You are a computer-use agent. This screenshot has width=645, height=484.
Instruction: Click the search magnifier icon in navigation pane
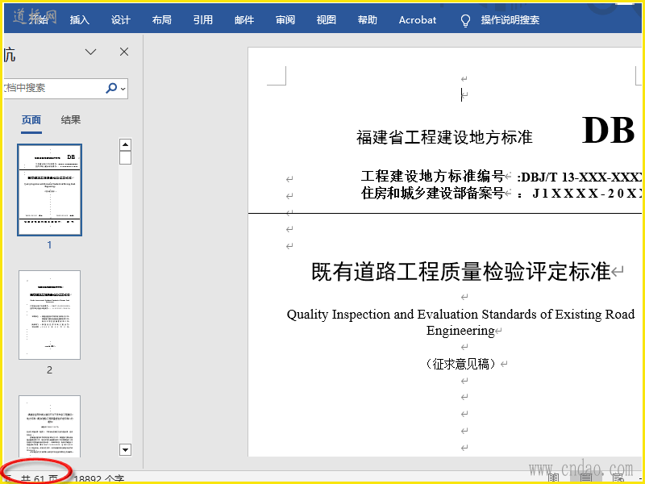click(x=111, y=88)
